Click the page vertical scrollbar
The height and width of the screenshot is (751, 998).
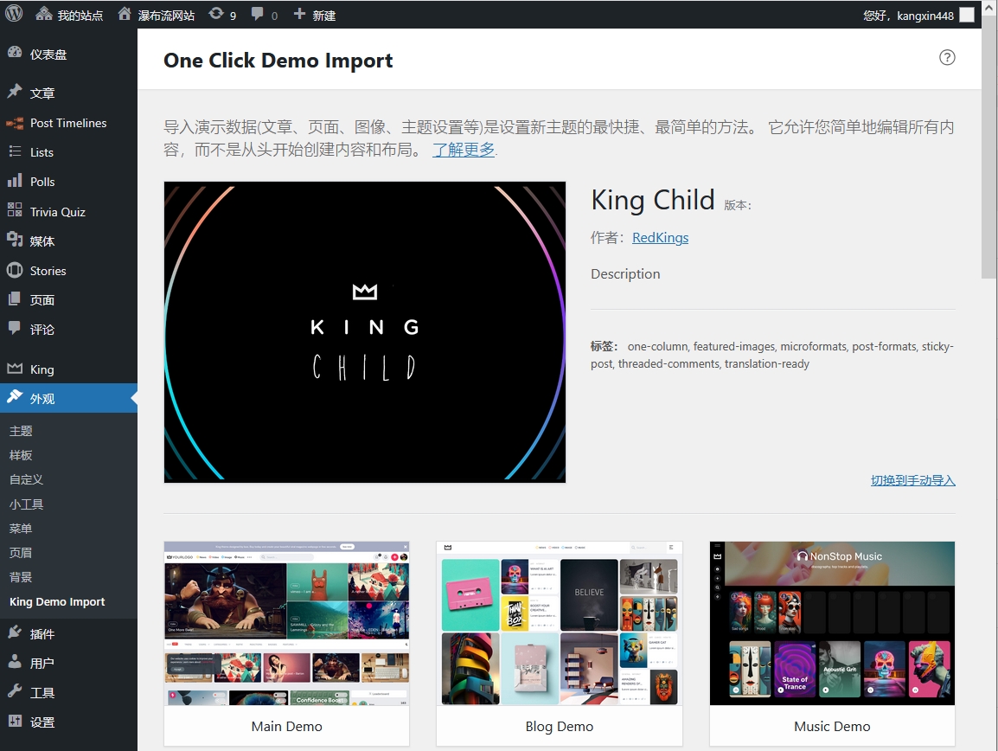(x=989, y=153)
